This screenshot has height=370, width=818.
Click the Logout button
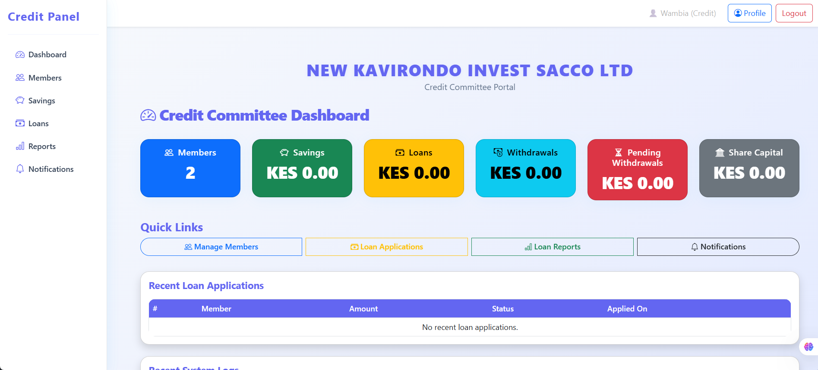(x=794, y=13)
